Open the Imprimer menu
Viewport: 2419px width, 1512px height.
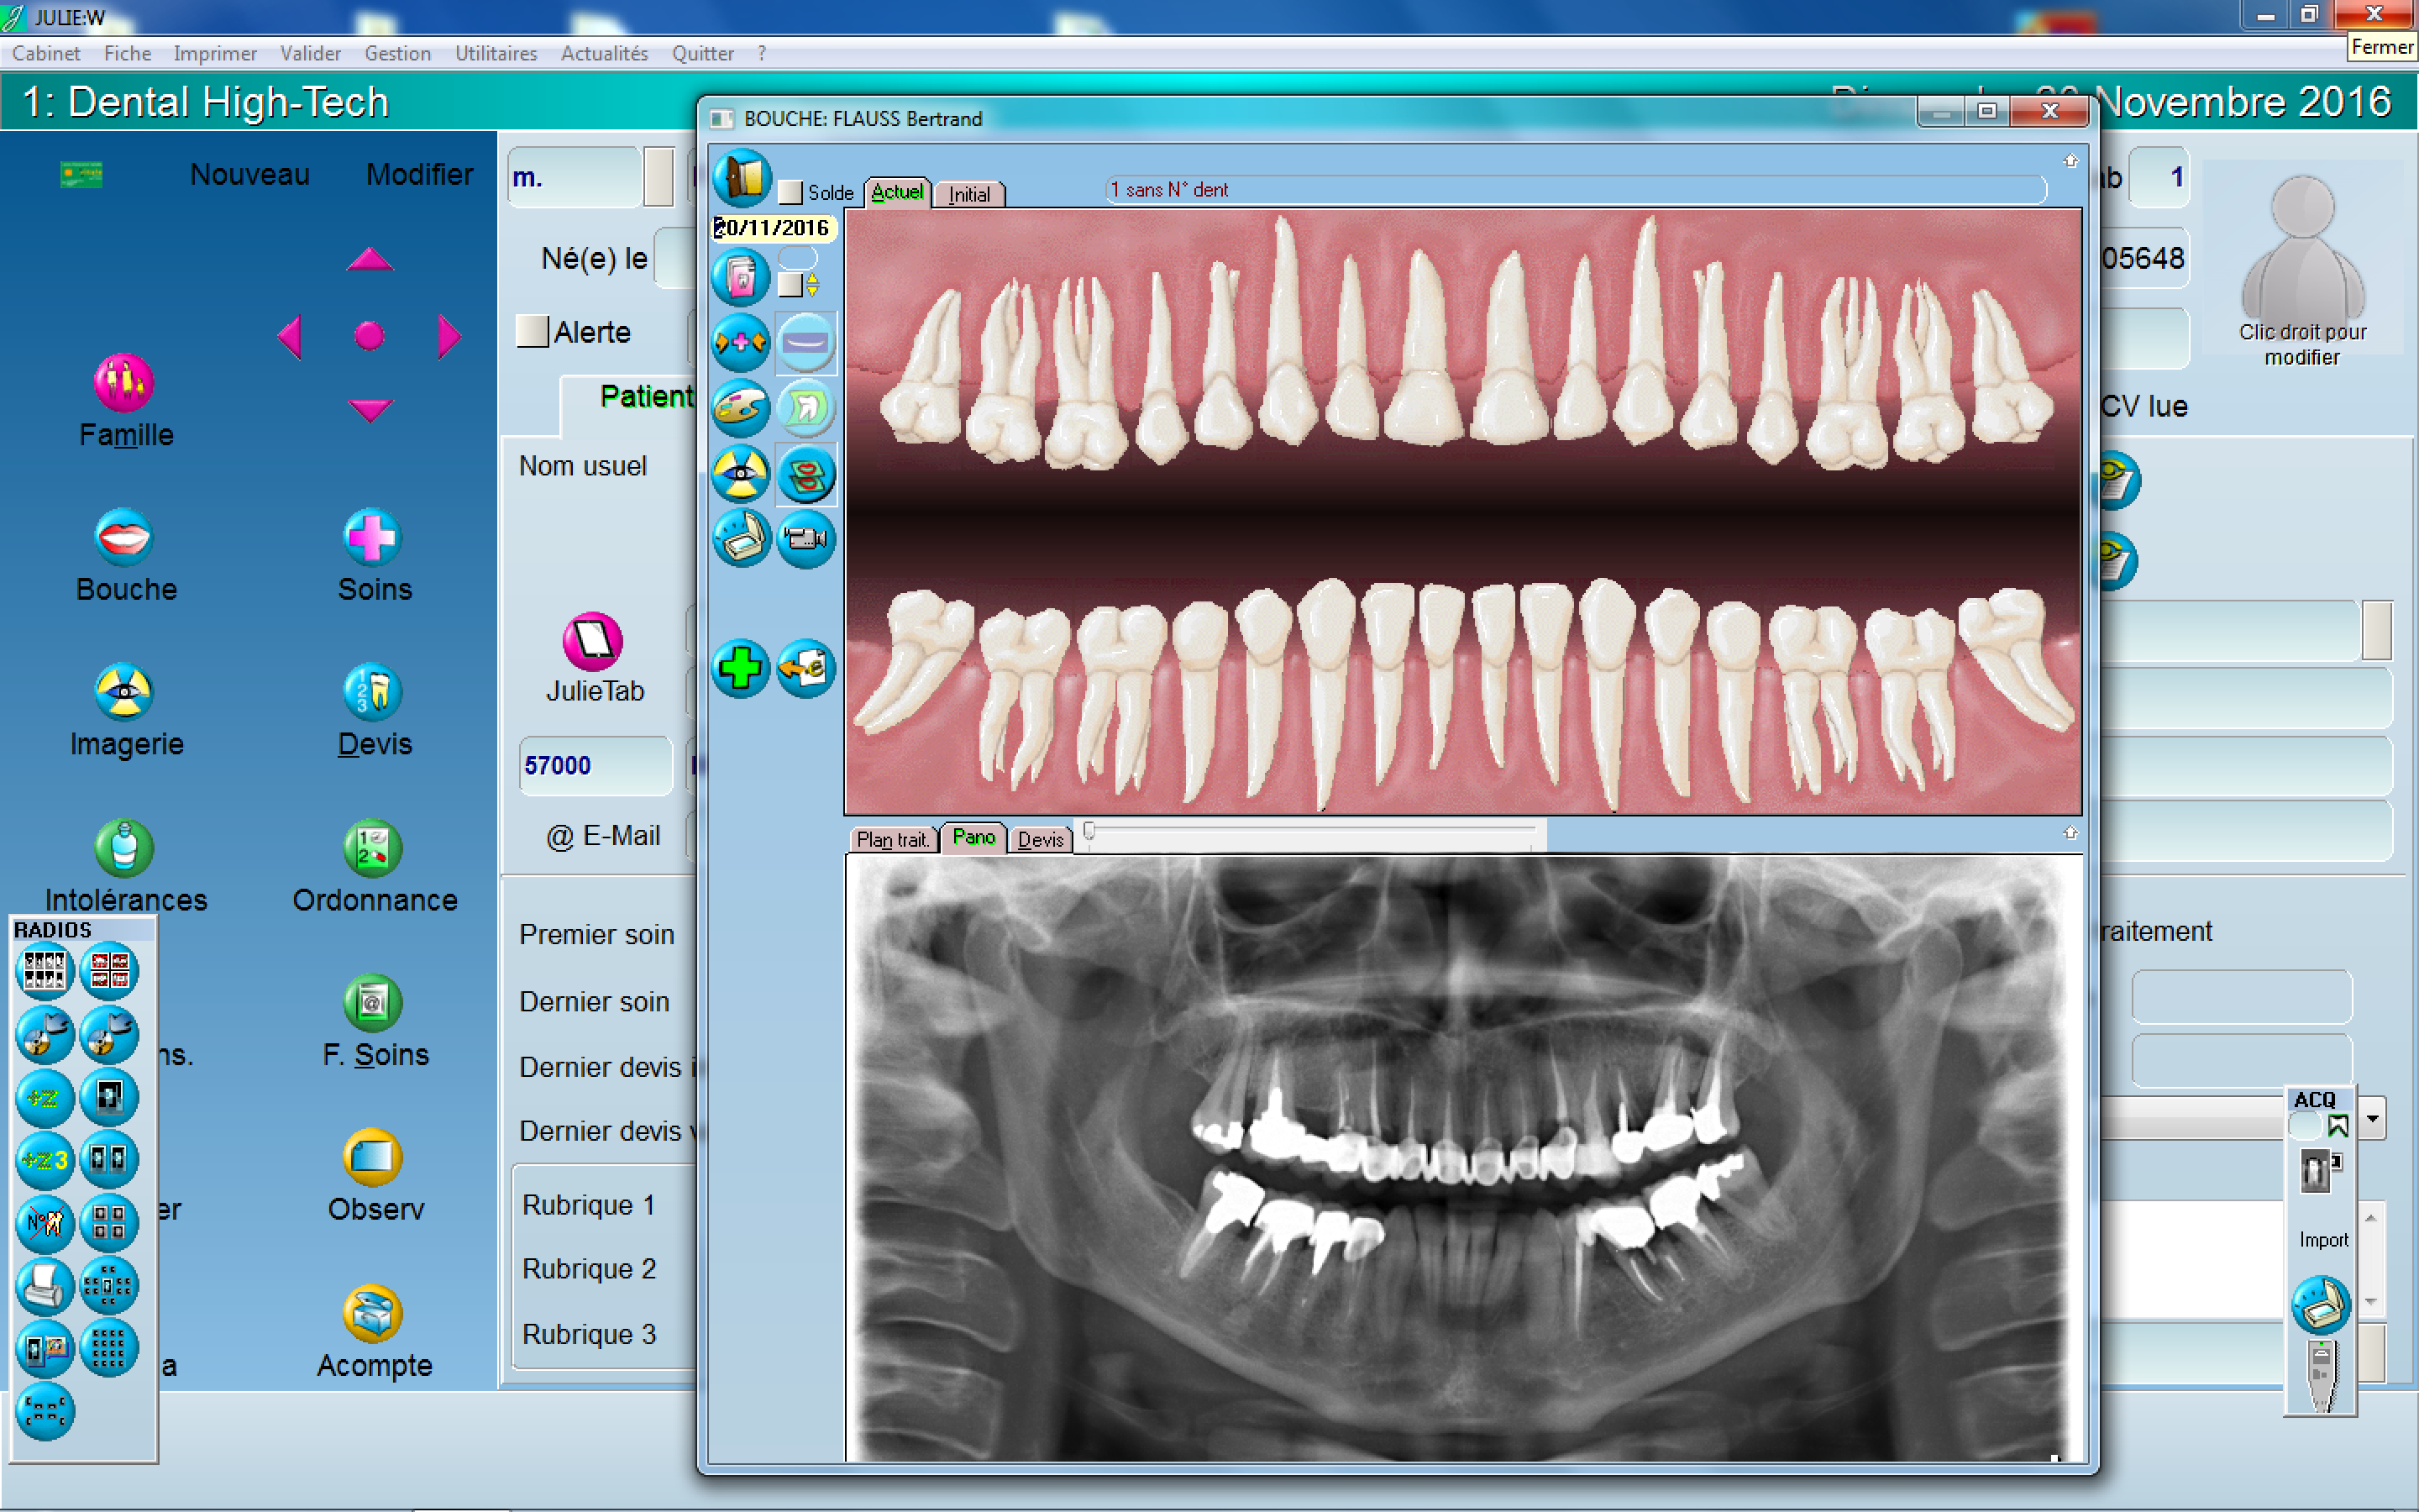tap(215, 53)
